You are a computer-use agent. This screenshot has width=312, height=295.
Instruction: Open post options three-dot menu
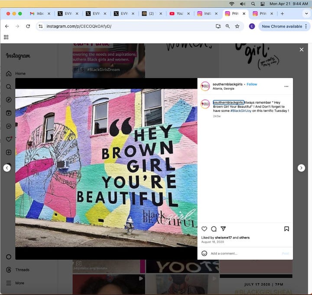pos(286,86)
